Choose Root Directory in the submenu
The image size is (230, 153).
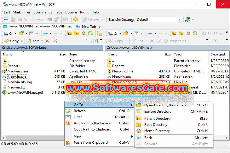pos(174,125)
